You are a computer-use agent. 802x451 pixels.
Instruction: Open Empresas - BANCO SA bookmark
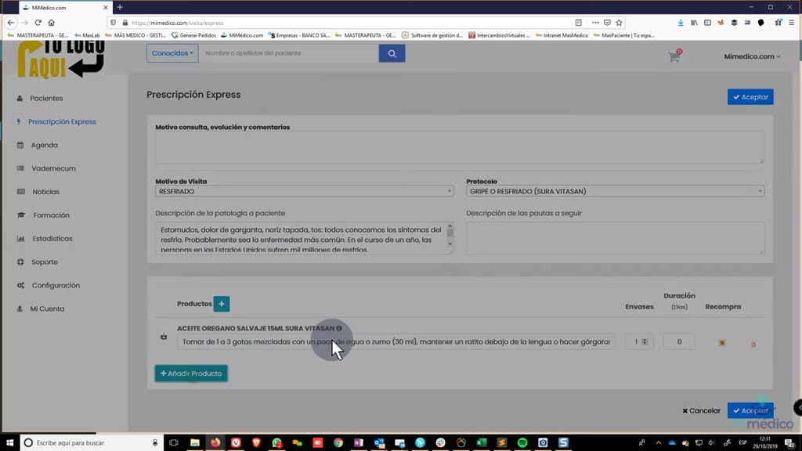[x=299, y=35]
